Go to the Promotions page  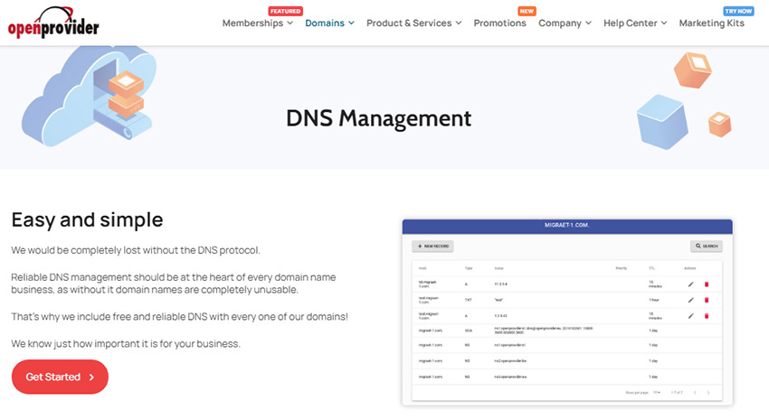tap(499, 23)
